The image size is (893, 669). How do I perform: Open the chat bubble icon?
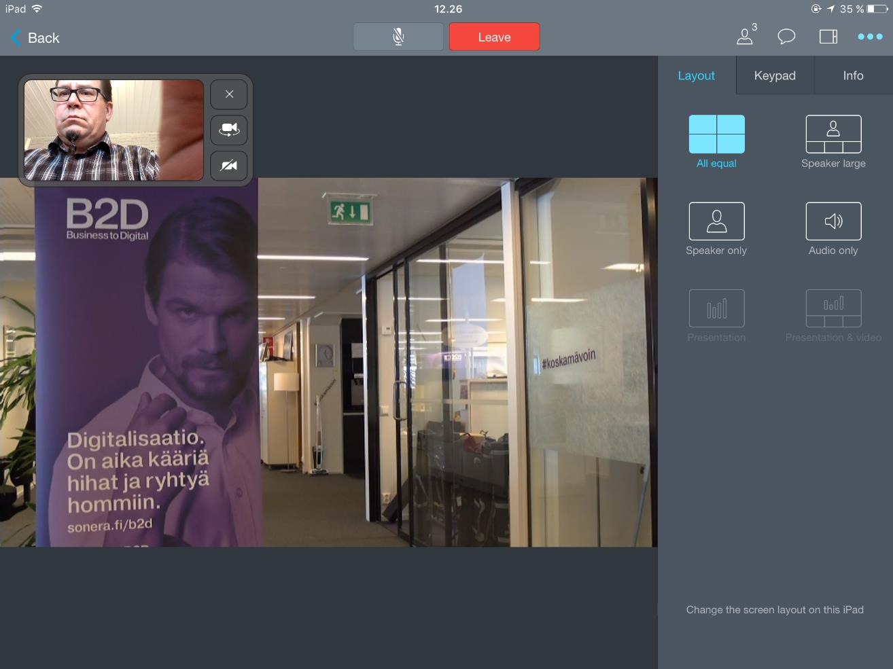(x=786, y=37)
